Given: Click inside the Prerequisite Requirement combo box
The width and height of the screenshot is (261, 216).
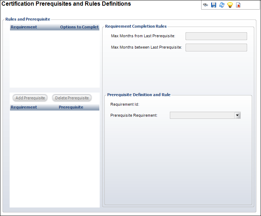Looking at the screenshot, I should click(202, 115).
